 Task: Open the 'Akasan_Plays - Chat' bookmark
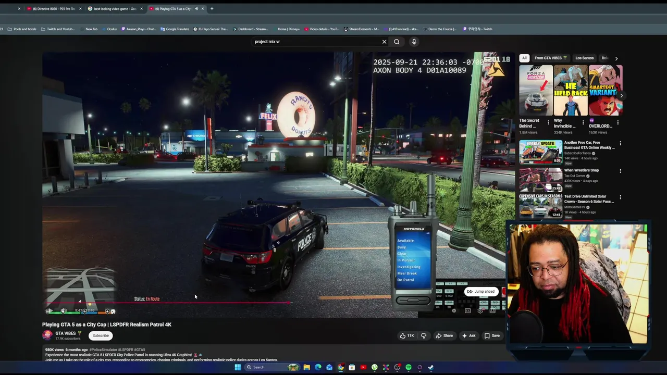(x=139, y=29)
